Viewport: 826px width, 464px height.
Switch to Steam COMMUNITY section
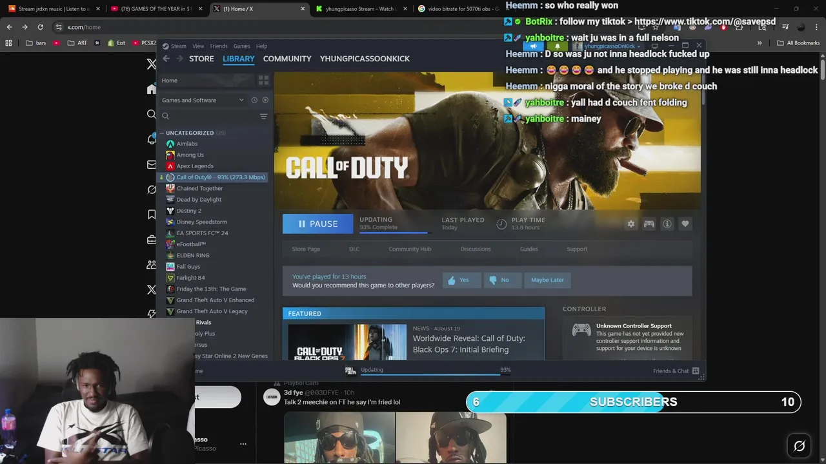[x=287, y=59]
